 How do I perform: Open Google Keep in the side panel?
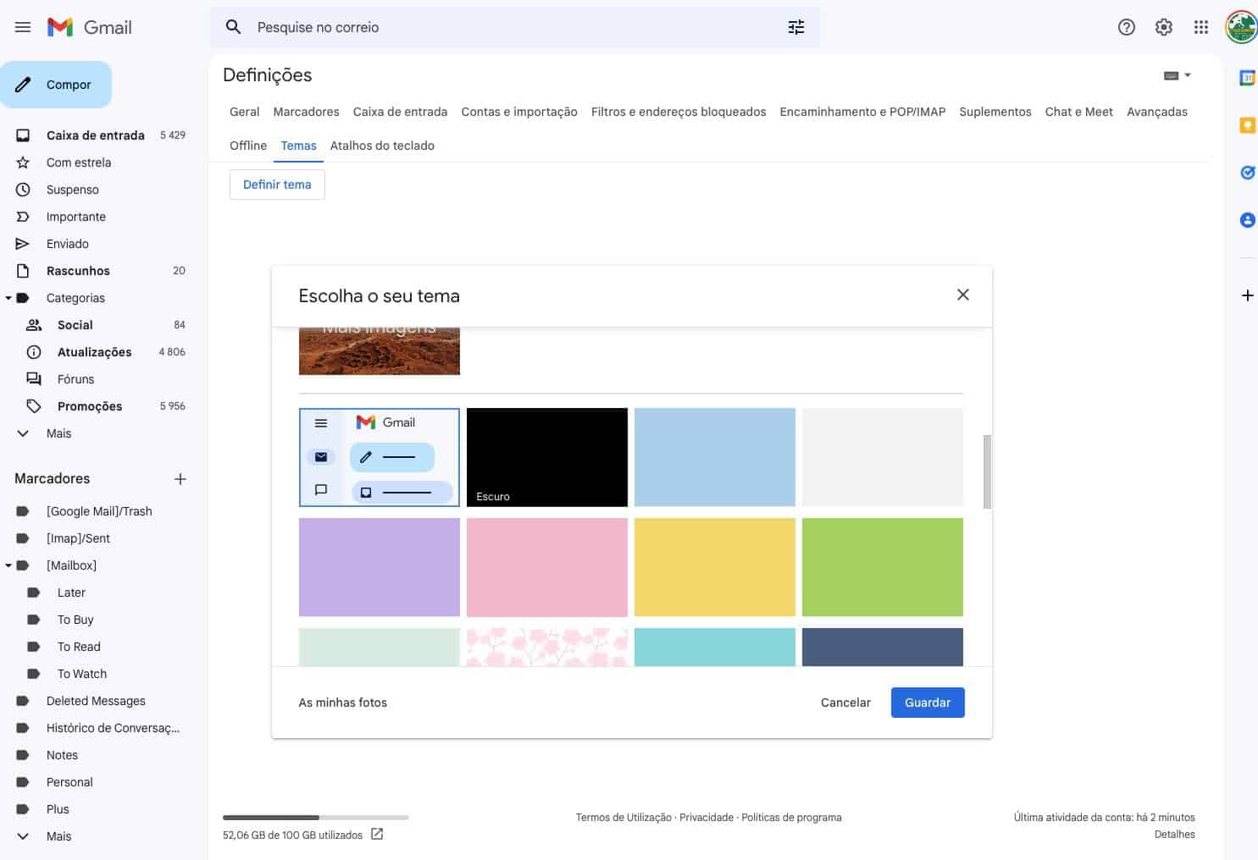1246,124
